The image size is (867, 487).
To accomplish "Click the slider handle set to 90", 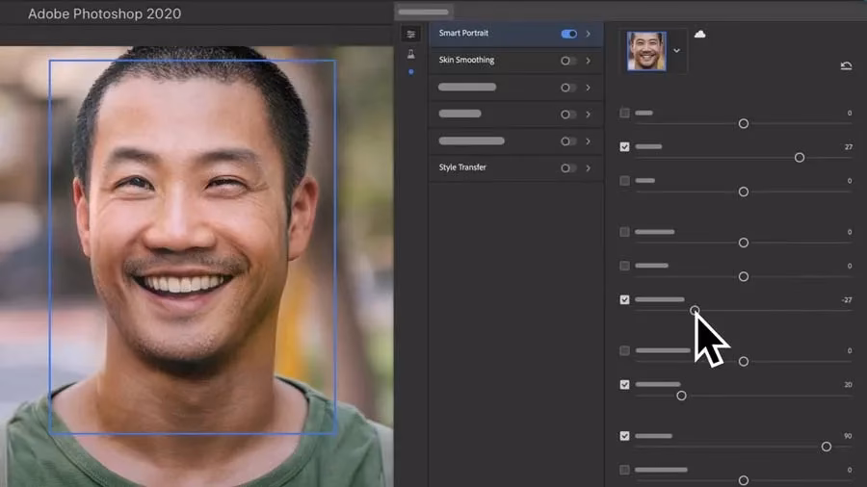I will [x=826, y=447].
